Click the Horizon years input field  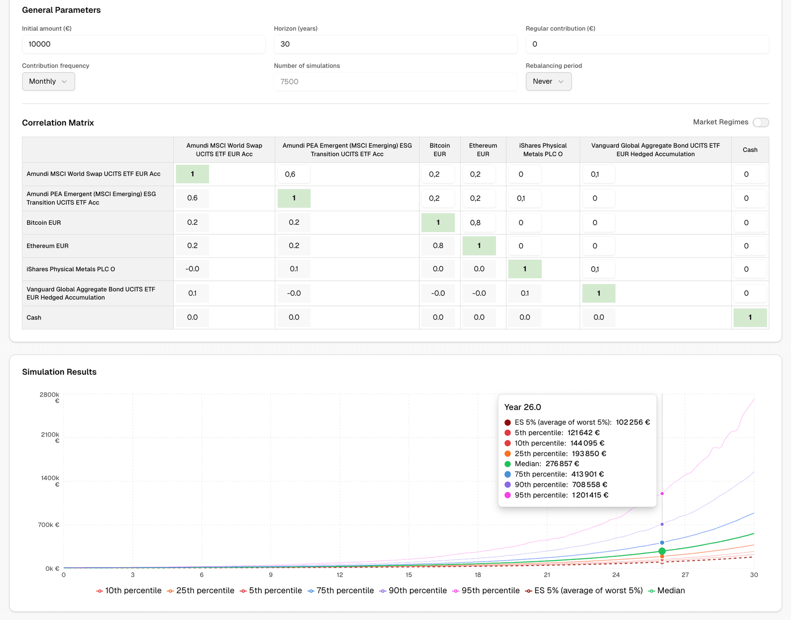(x=395, y=44)
